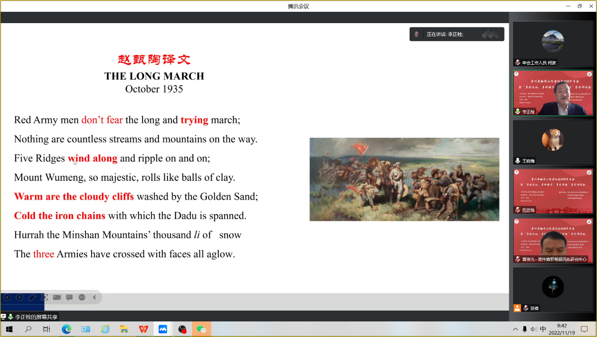Select the video tile of 李正栓
Image resolution: width=597 pixels, height=337 pixels.
tap(553, 93)
